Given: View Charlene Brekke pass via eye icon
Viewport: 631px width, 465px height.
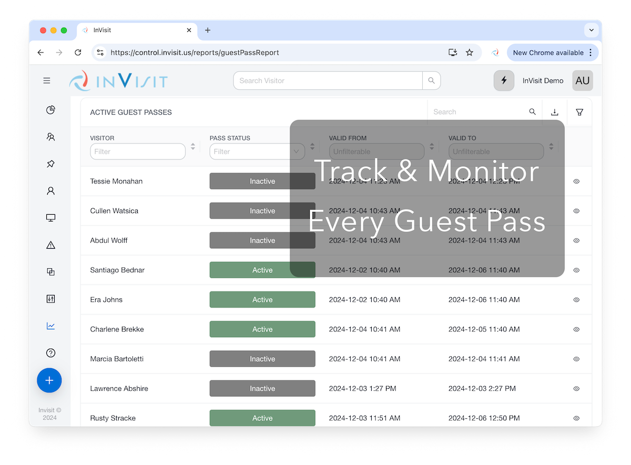Looking at the screenshot, I should 576,329.
